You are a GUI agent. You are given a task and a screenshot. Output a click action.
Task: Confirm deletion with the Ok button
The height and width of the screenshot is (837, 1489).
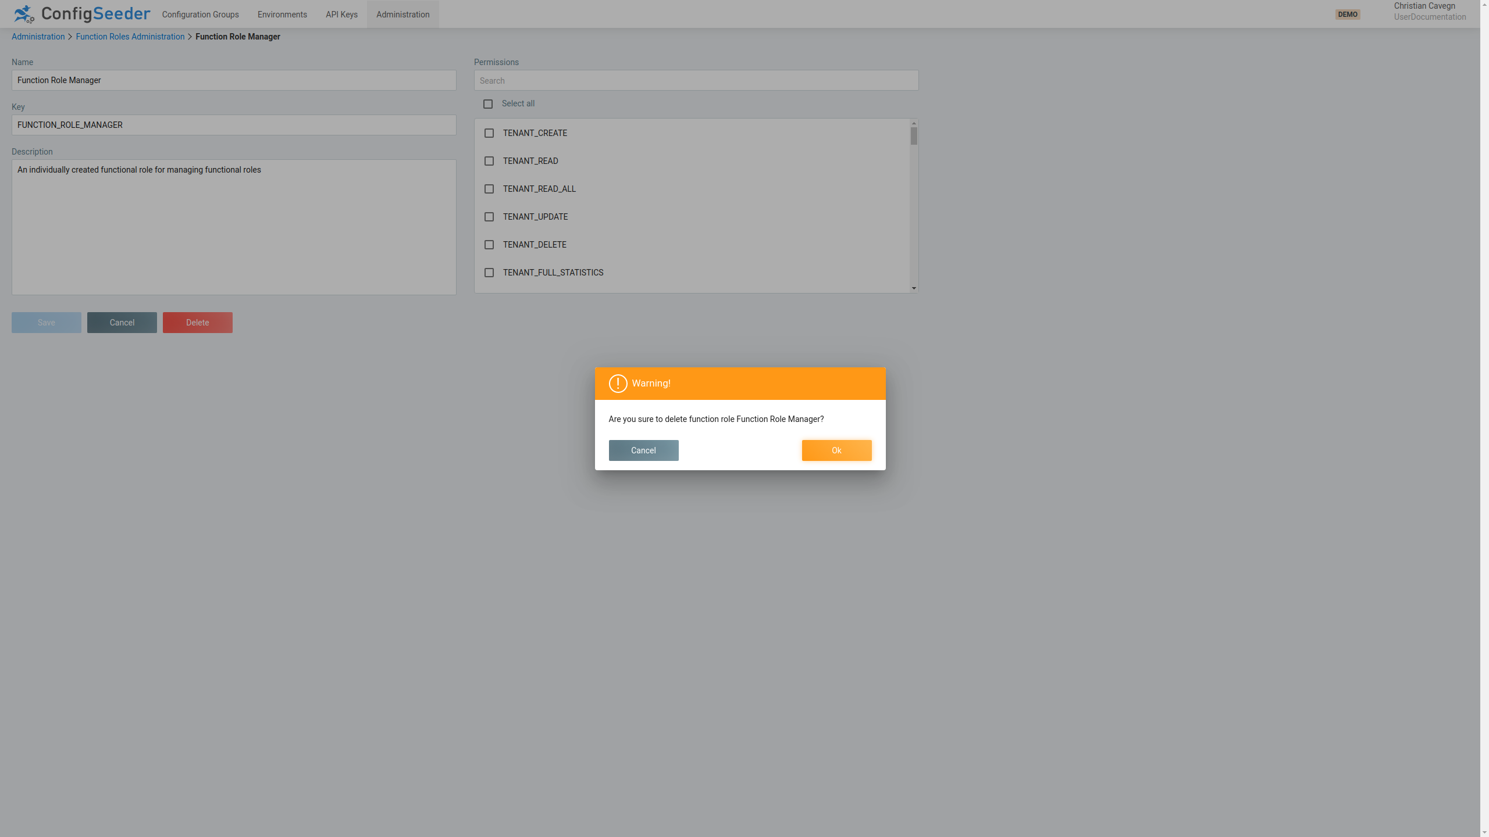(x=836, y=450)
